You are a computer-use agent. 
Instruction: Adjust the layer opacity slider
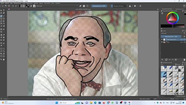[x=171, y=36]
